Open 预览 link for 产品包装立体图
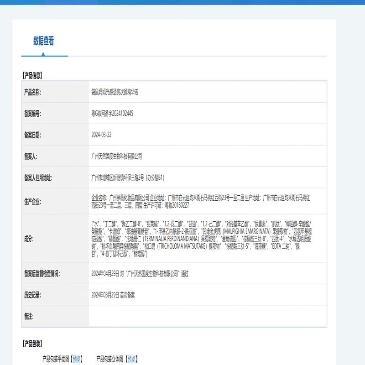Screen dimensions: 365x365 click(x=131, y=359)
